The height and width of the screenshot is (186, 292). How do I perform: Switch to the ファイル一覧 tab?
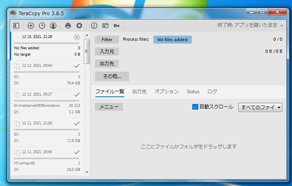(x=110, y=92)
